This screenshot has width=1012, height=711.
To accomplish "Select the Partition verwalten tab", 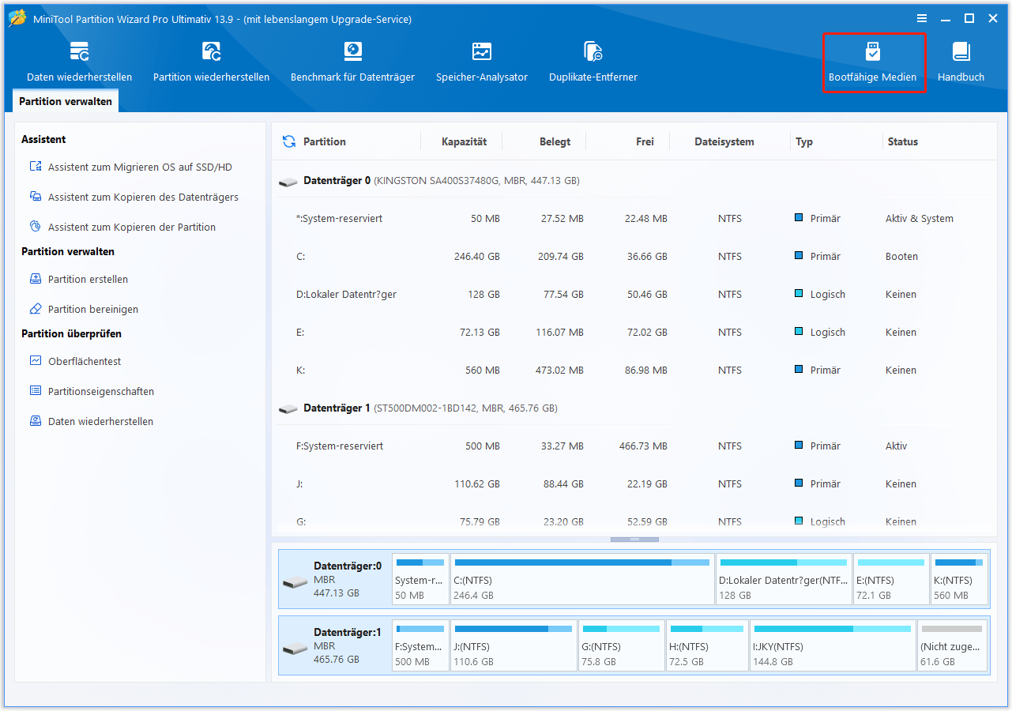I will point(66,101).
